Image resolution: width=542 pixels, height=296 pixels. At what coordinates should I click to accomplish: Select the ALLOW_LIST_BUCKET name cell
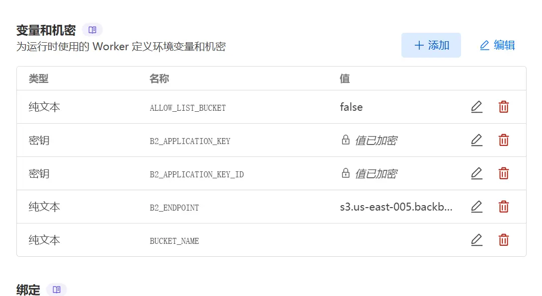coord(188,108)
